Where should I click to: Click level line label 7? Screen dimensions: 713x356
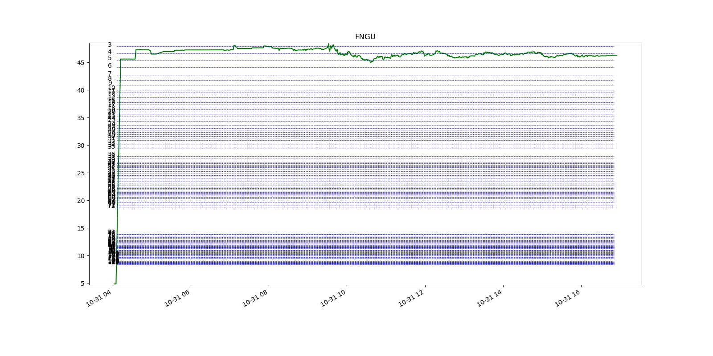pos(110,74)
